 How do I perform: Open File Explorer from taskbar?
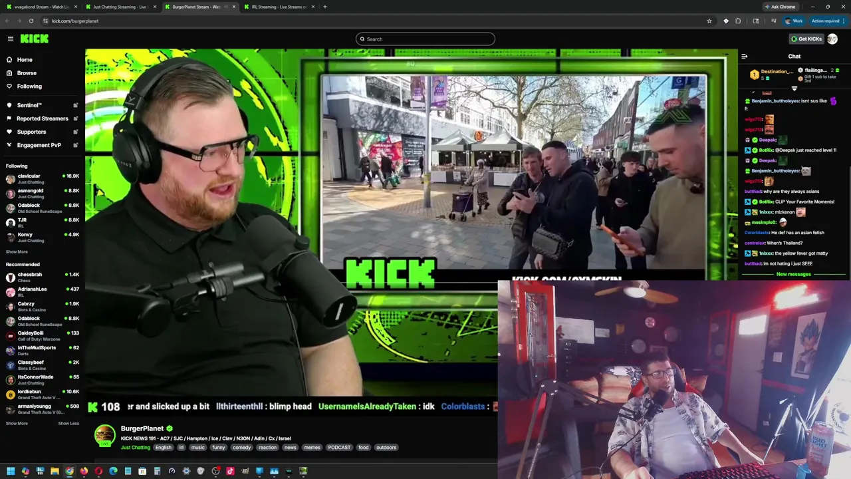point(55,471)
